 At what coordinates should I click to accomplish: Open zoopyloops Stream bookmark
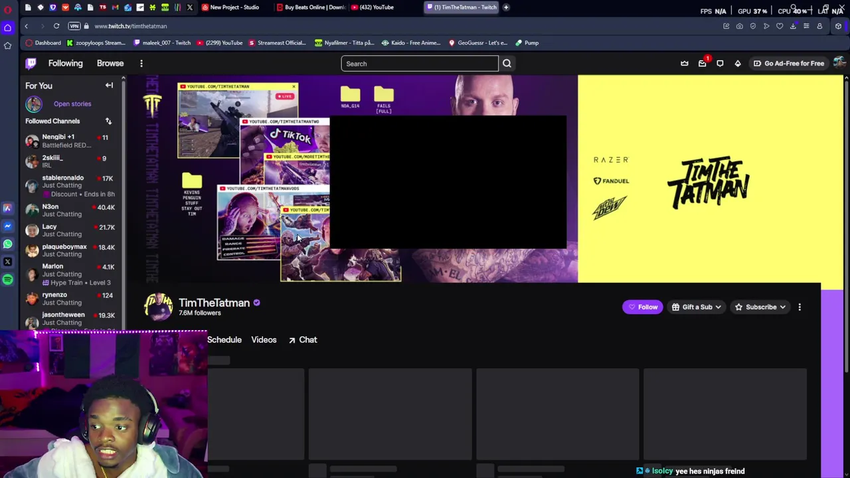(96, 42)
